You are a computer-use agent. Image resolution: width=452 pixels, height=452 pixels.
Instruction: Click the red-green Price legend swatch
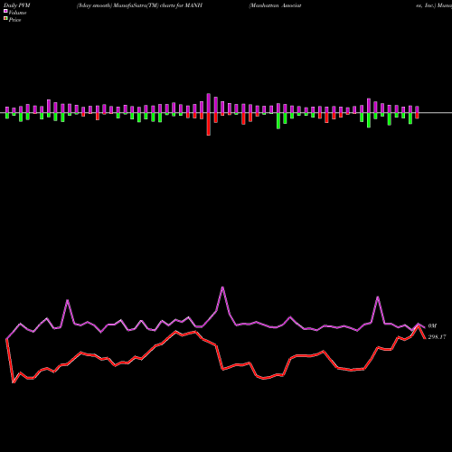5,18
